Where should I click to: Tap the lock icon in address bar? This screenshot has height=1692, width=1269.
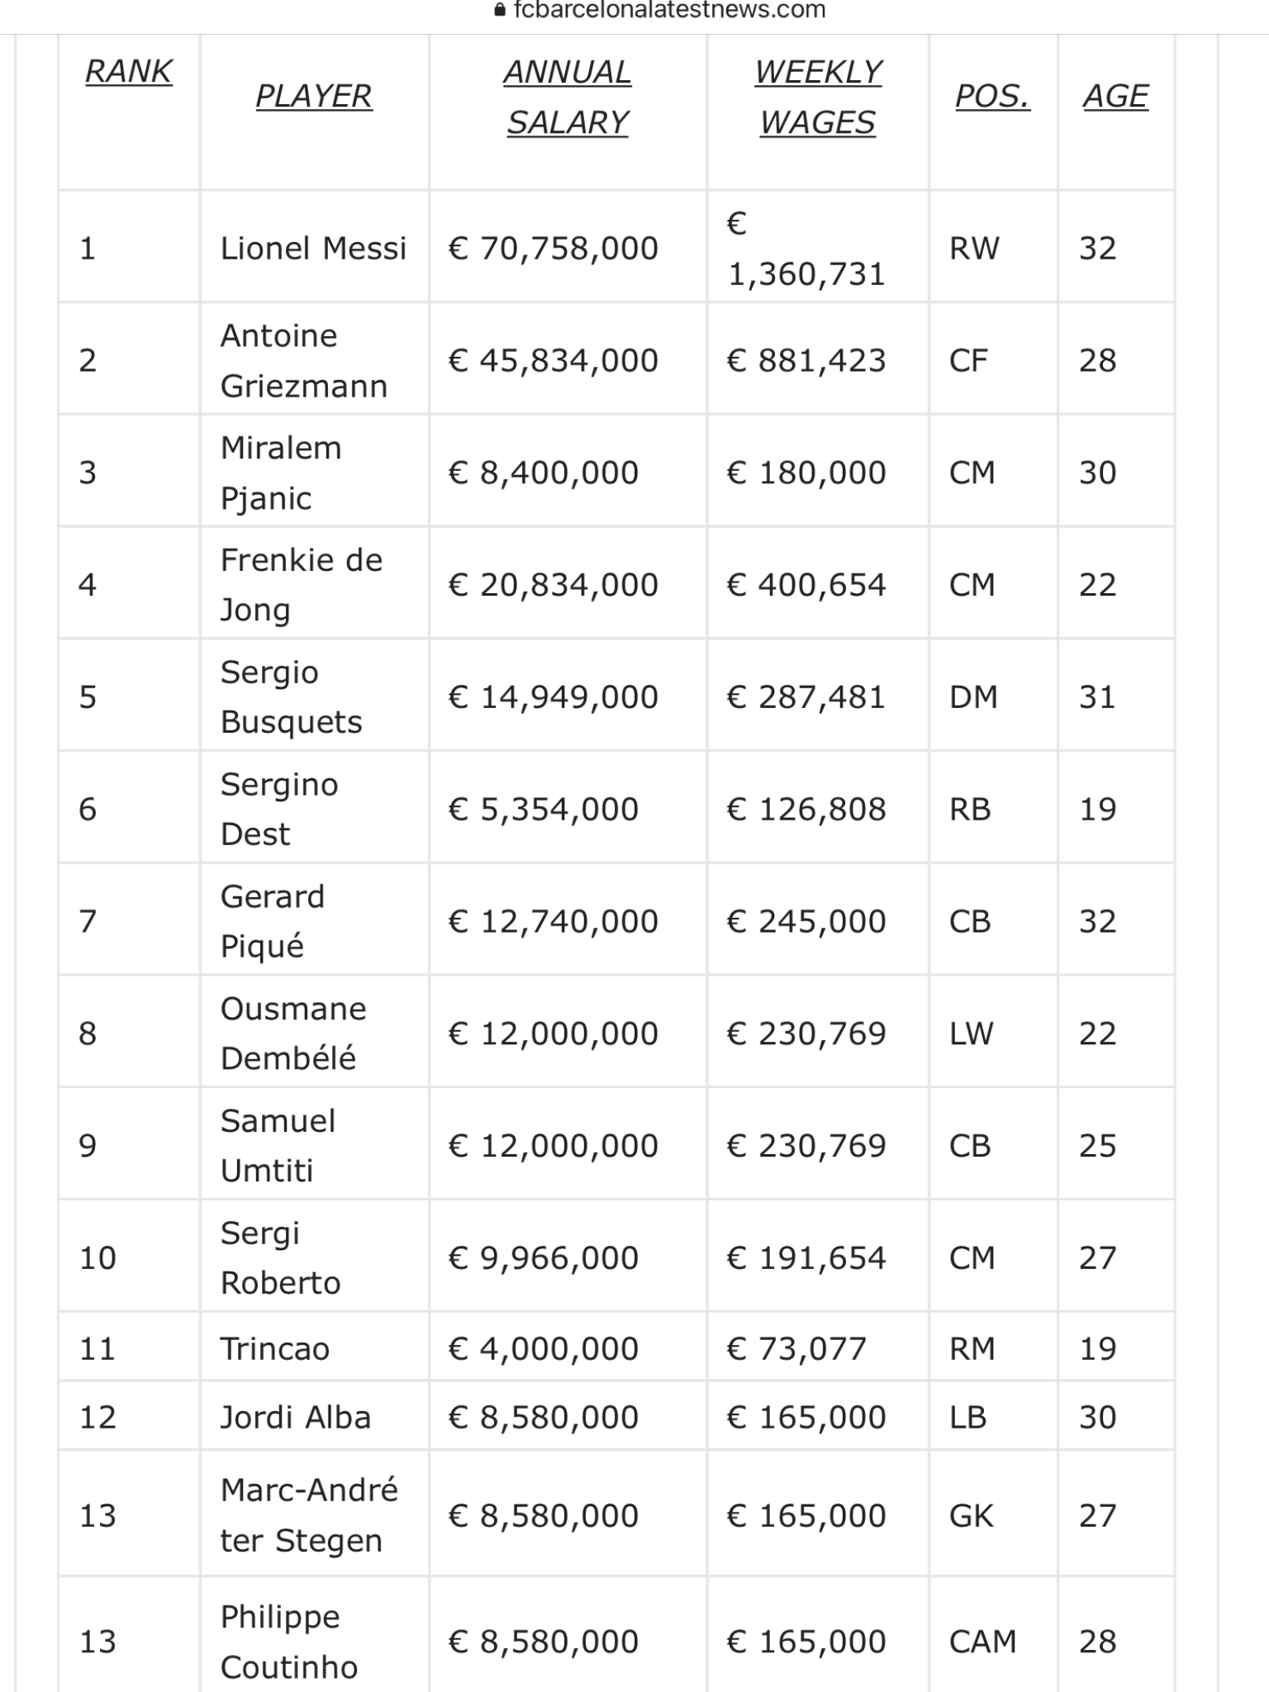tap(499, 11)
